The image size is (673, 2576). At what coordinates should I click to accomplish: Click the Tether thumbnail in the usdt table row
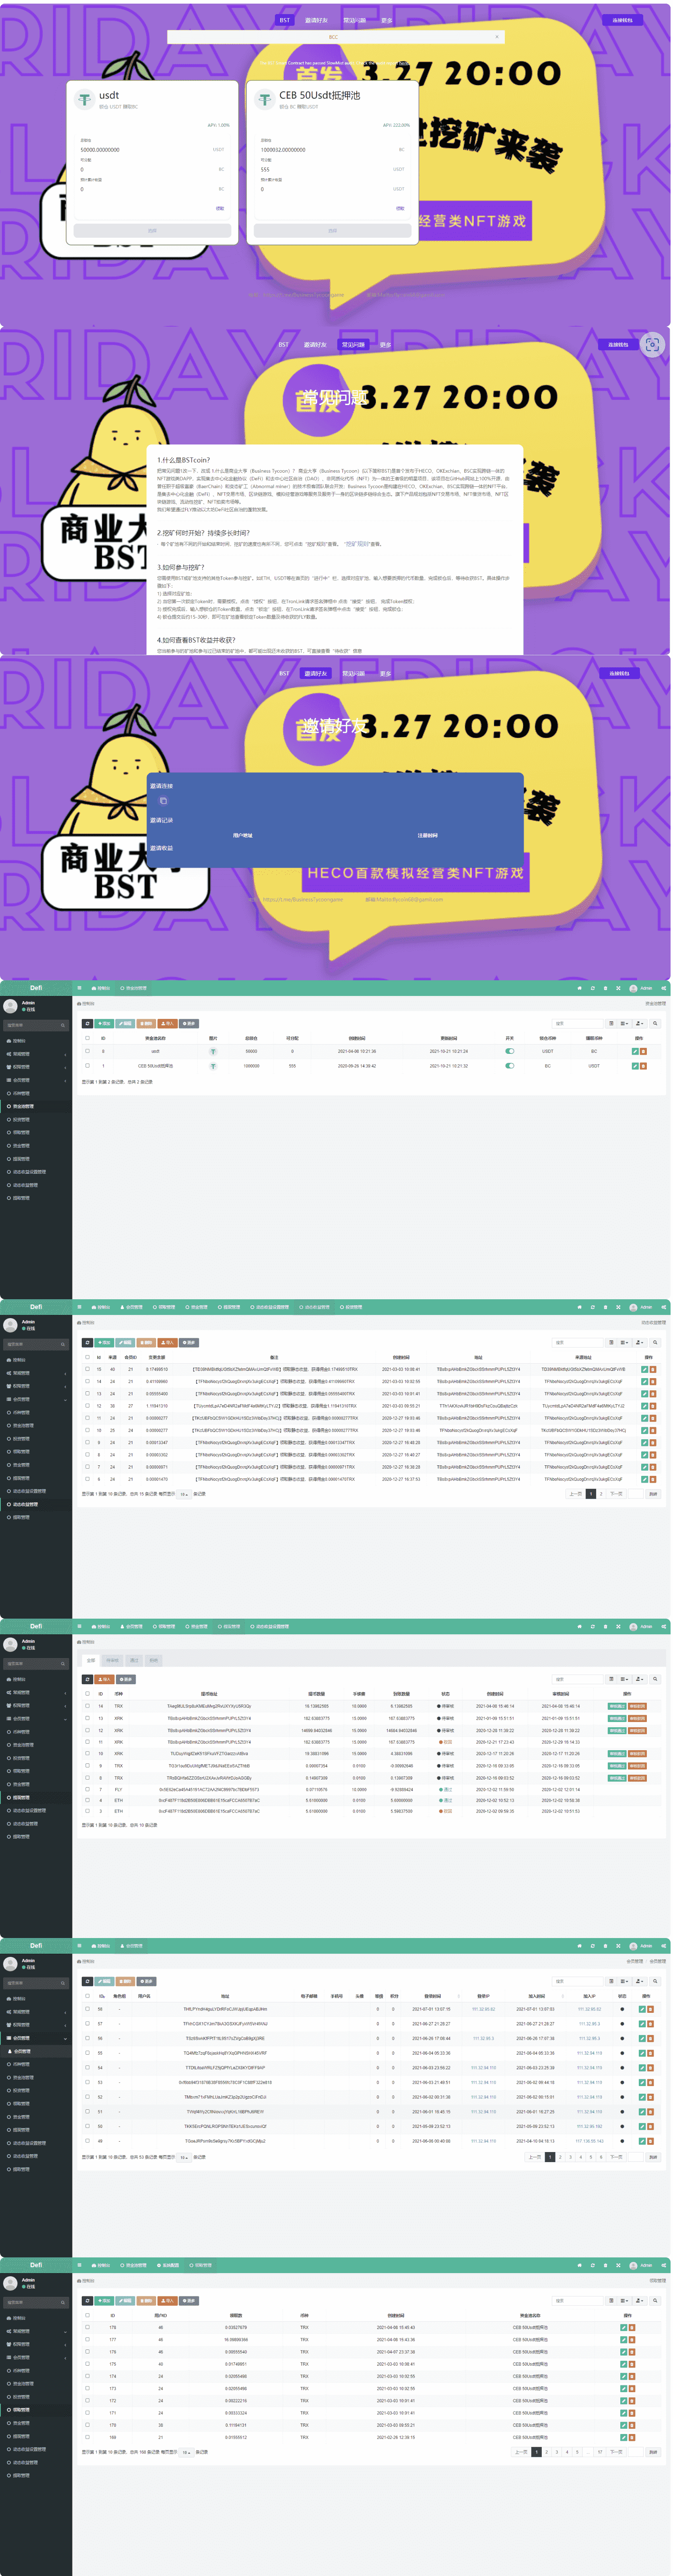point(212,1051)
